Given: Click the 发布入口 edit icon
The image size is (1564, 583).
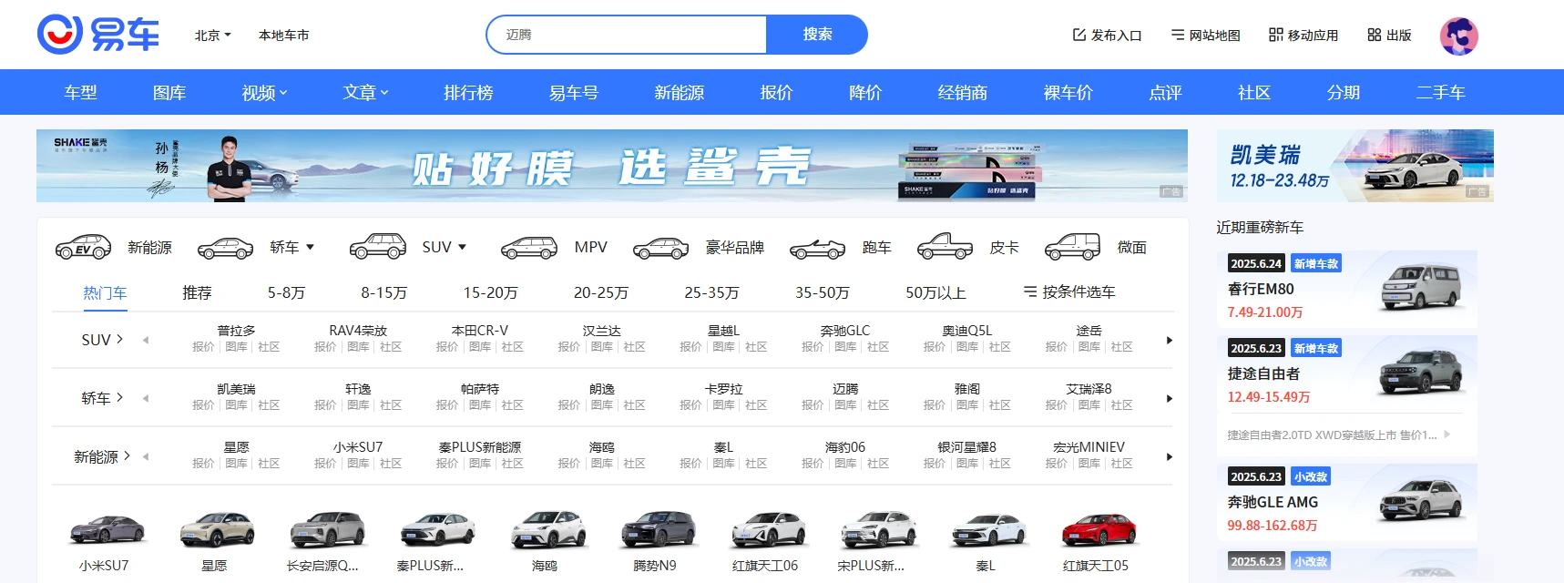Looking at the screenshot, I should point(1079,35).
